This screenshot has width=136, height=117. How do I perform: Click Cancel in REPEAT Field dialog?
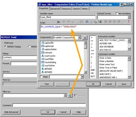click(63, 112)
